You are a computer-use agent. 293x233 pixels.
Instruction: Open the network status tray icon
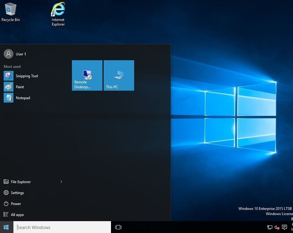pos(270,227)
